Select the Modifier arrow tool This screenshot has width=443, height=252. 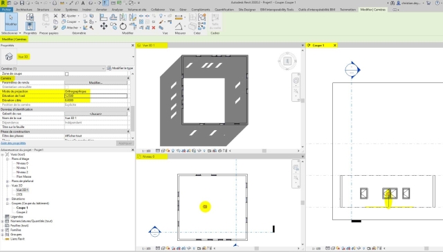click(11, 21)
